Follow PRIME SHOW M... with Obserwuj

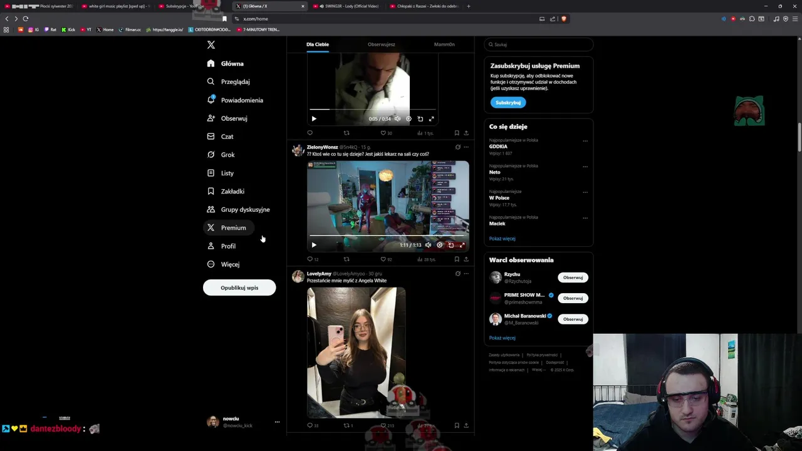573,298
